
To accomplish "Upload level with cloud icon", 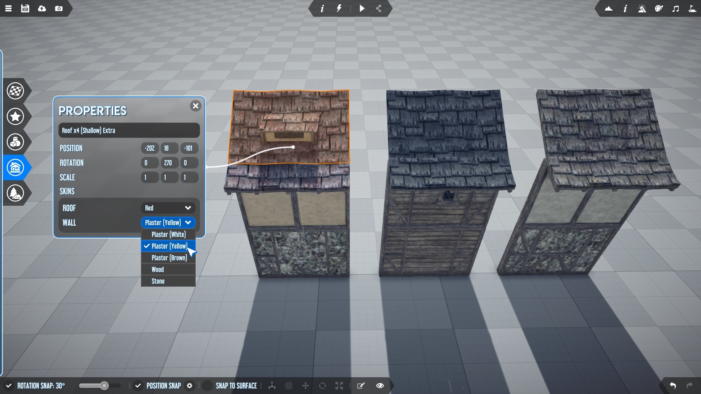I will pos(42,8).
